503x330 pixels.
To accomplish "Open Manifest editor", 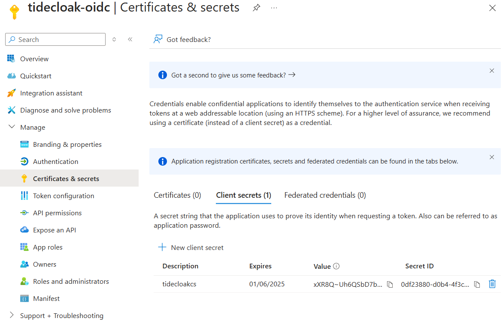I will point(46,298).
